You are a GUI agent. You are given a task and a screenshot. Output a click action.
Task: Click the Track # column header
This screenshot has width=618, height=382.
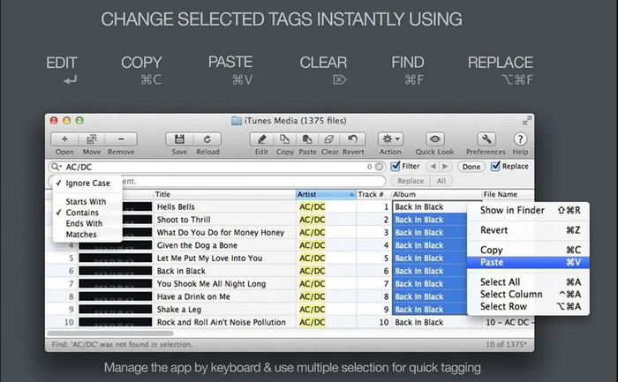click(373, 194)
